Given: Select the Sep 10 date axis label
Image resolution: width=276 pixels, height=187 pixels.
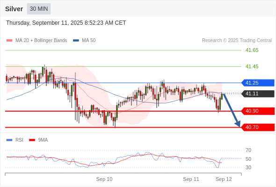Looking at the screenshot, I should coord(104,179).
